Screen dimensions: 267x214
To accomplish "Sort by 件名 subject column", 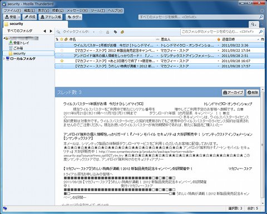I will tap(112, 39).
